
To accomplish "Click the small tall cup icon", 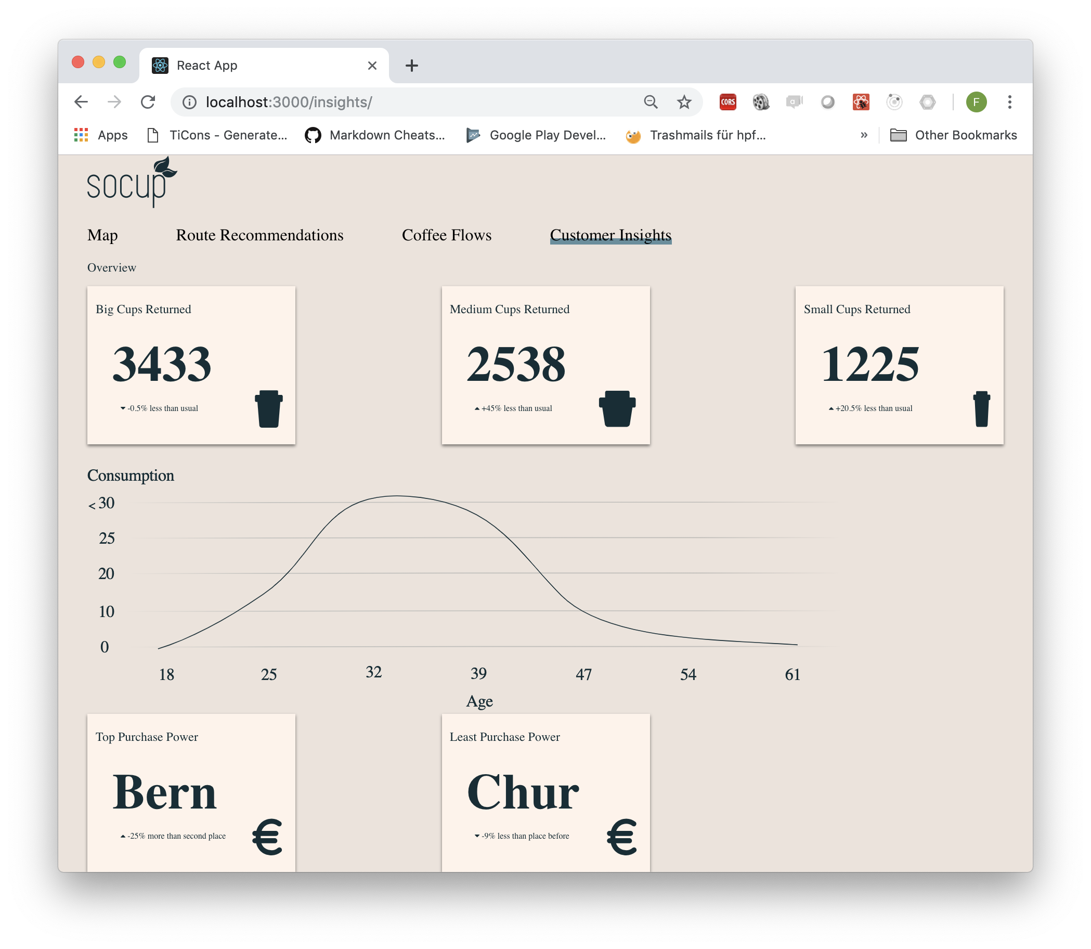I will coord(981,409).
